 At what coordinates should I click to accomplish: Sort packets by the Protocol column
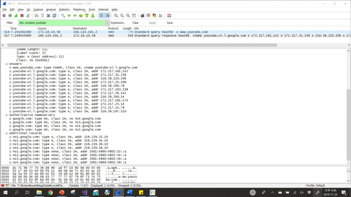pyautogui.click(x=113, y=28)
